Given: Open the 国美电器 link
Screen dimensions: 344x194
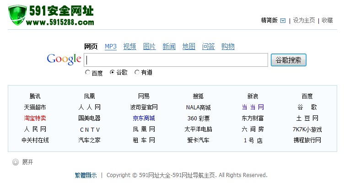Looking at the screenshot, I should tap(89, 119).
